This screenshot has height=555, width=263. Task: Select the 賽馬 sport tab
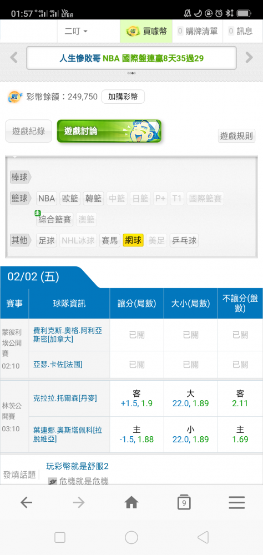click(x=109, y=241)
